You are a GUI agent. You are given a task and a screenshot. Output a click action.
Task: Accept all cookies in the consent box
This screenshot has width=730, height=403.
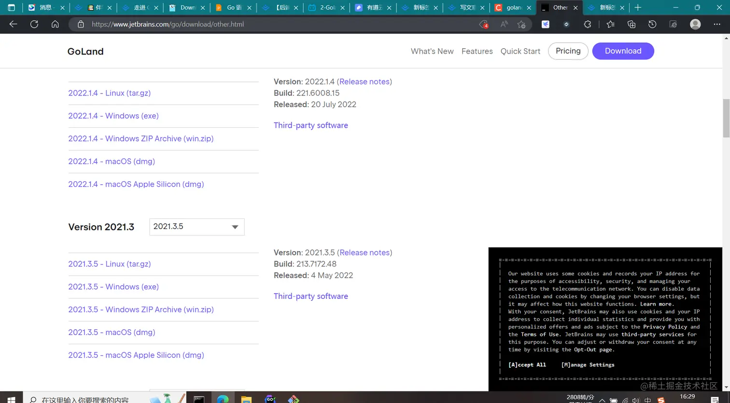tap(527, 365)
